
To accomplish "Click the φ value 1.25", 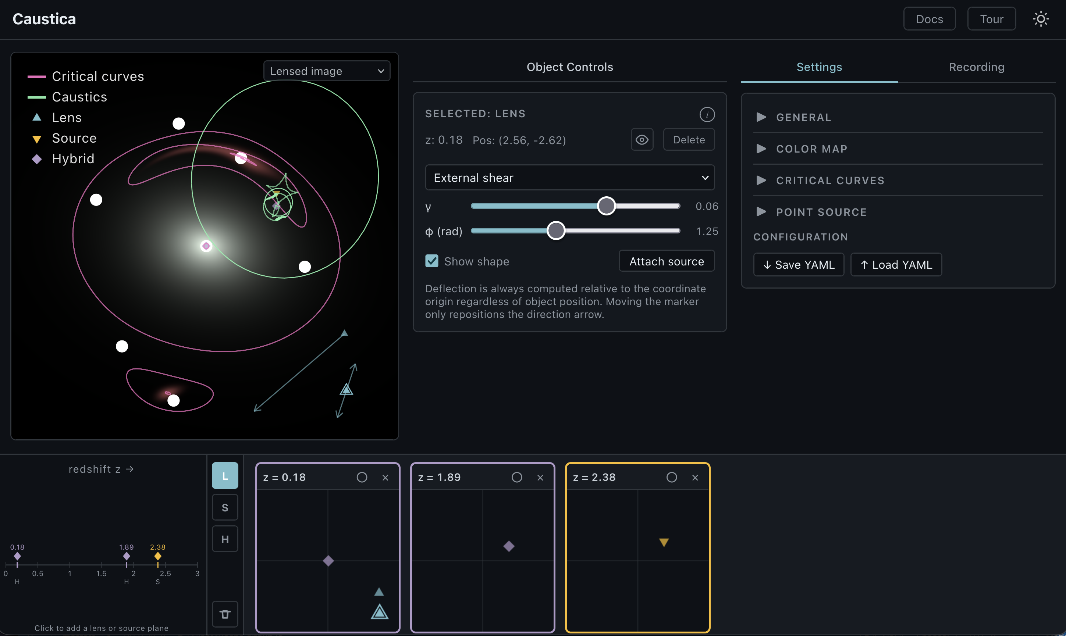I will [707, 232].
